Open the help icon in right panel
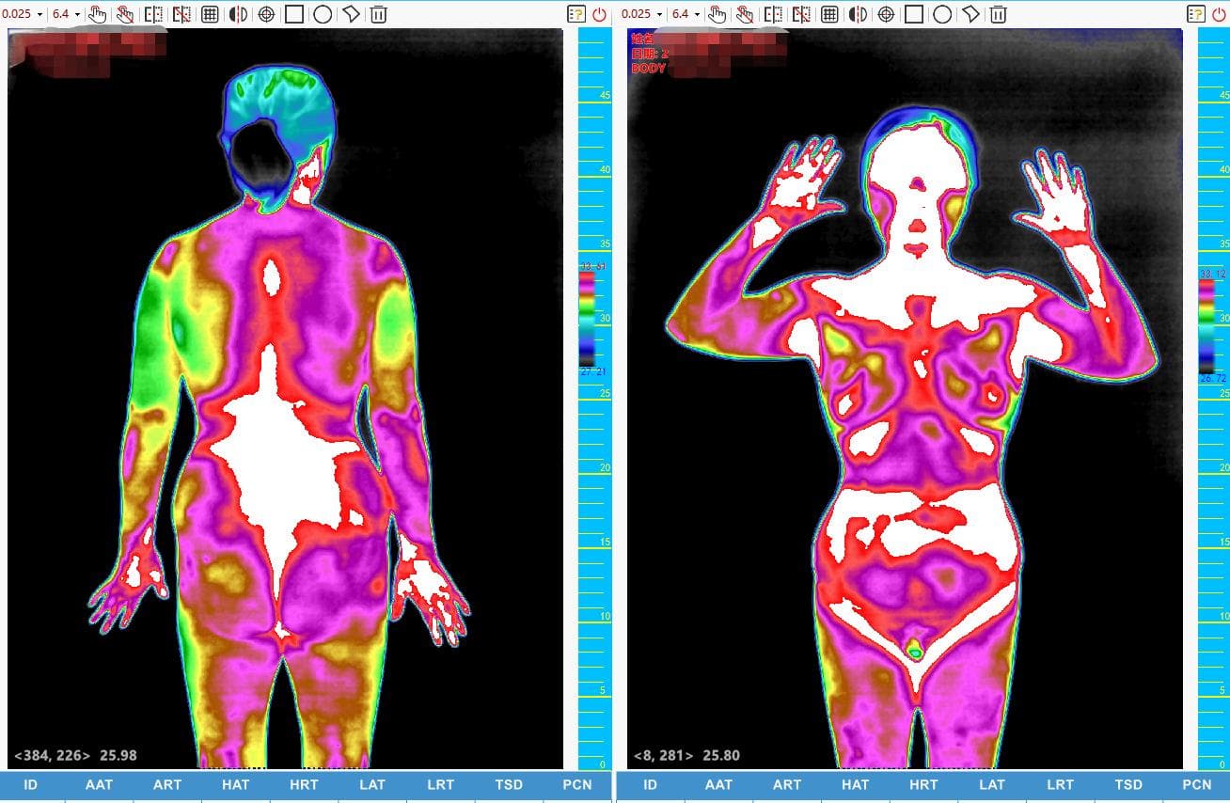This screenshot has width=1230, height=803. pos(1196,14)
